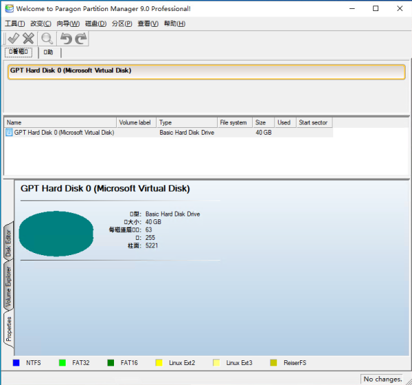The height and width of the screenshot is (385, 412).
Task: Click the NTFS legend label
Action: pyautogui.click(x=34, y=363)
